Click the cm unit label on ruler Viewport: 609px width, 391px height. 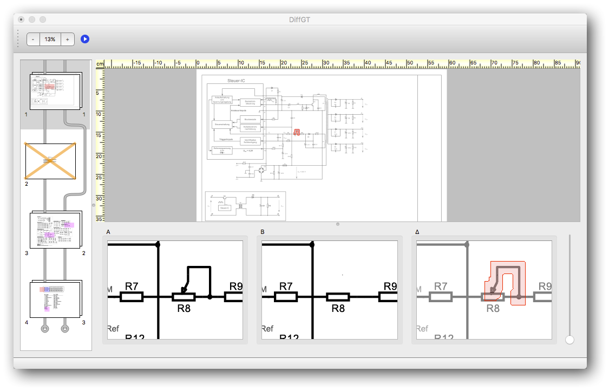point(100,64)
